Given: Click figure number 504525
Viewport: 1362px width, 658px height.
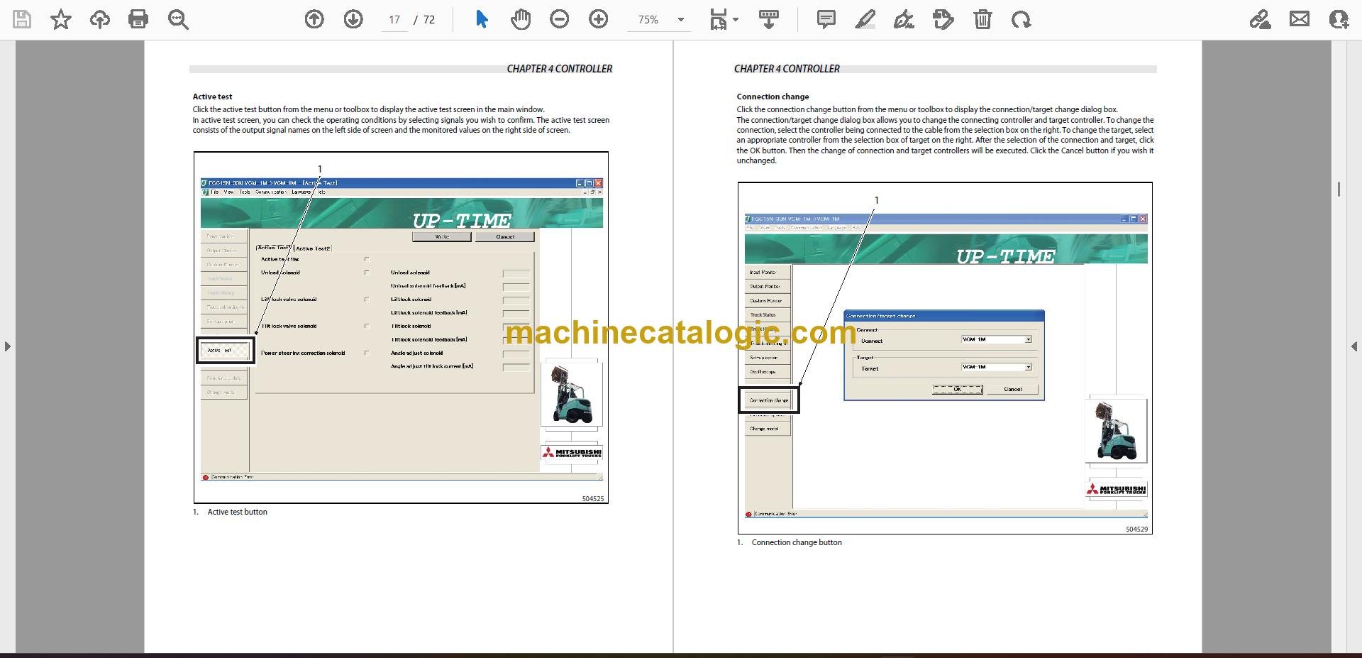Looking at the screenshot, I should 593,499.
